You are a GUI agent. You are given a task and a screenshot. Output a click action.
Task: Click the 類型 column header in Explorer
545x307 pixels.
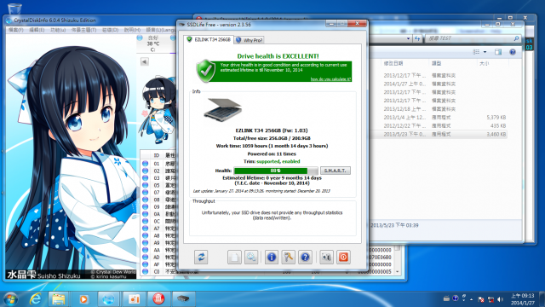(436, 63)
